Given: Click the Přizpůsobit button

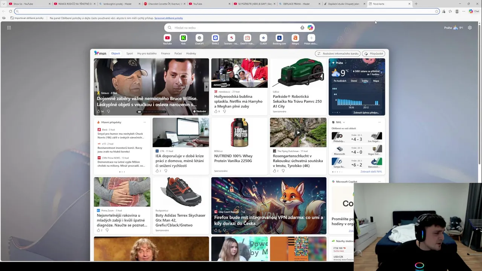Looking at the screenshot, I should coord(374,53).
